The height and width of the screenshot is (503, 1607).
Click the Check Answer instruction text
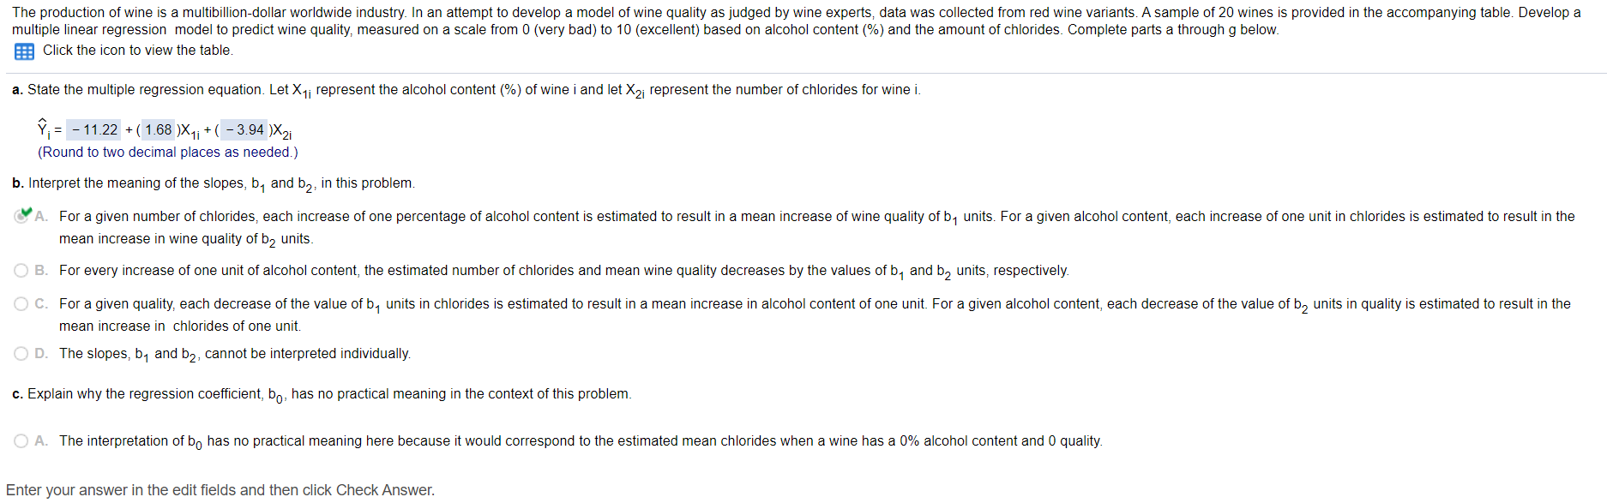pyautogui.click(x=222, y=489)
